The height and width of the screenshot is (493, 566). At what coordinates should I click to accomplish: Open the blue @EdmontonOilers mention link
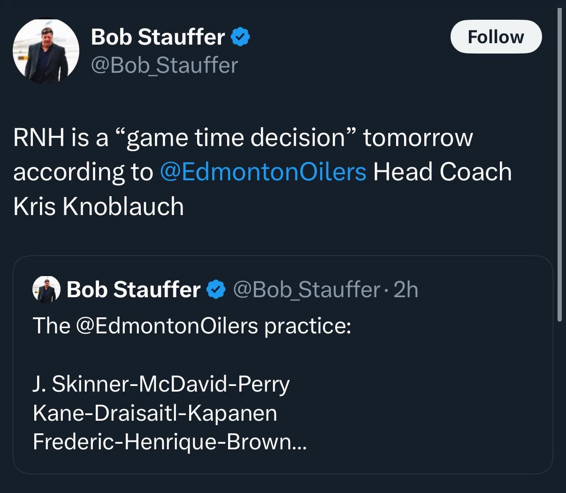pos(263,172)
